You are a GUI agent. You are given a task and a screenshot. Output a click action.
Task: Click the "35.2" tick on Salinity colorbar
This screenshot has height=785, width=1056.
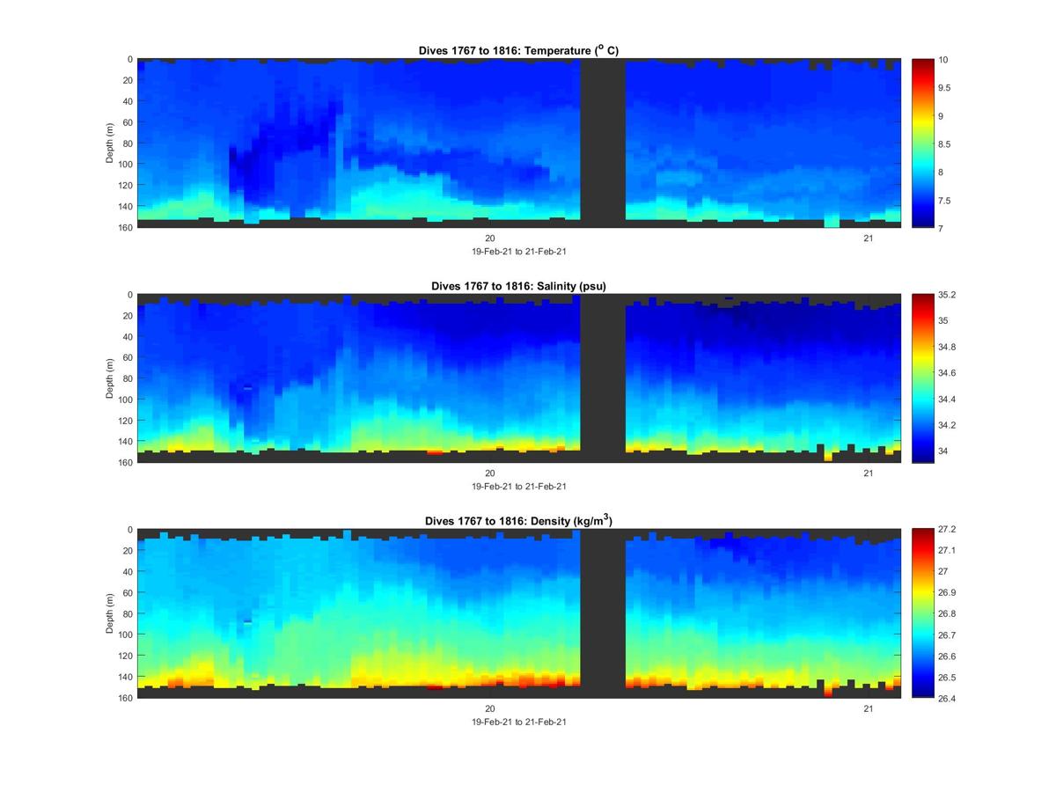948,295
